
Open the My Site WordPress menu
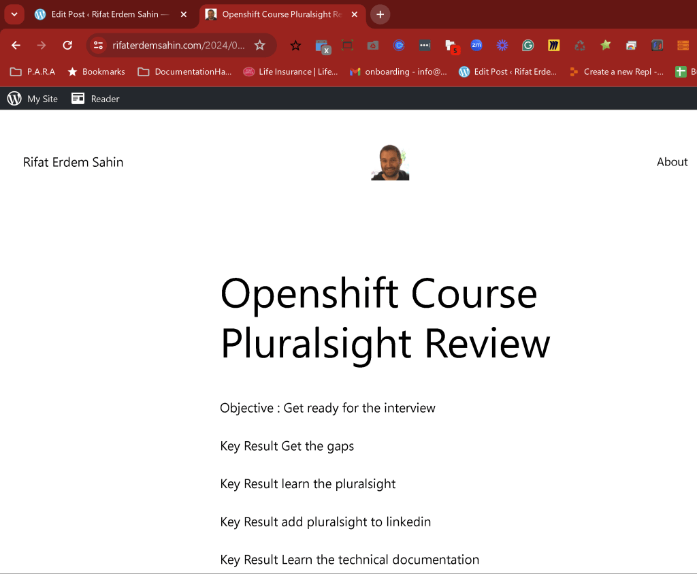[x=33, y=99]
